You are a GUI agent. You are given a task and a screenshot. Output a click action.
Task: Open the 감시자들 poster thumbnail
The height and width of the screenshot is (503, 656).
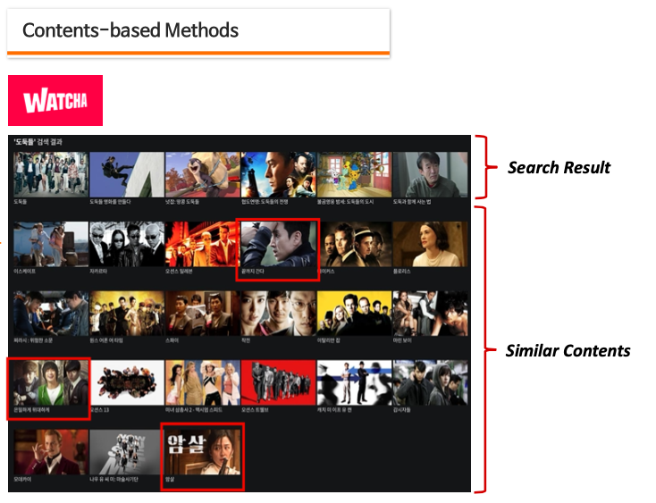pos(431,383)
